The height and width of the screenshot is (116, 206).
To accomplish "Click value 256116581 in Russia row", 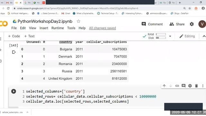I will point(118,71).
